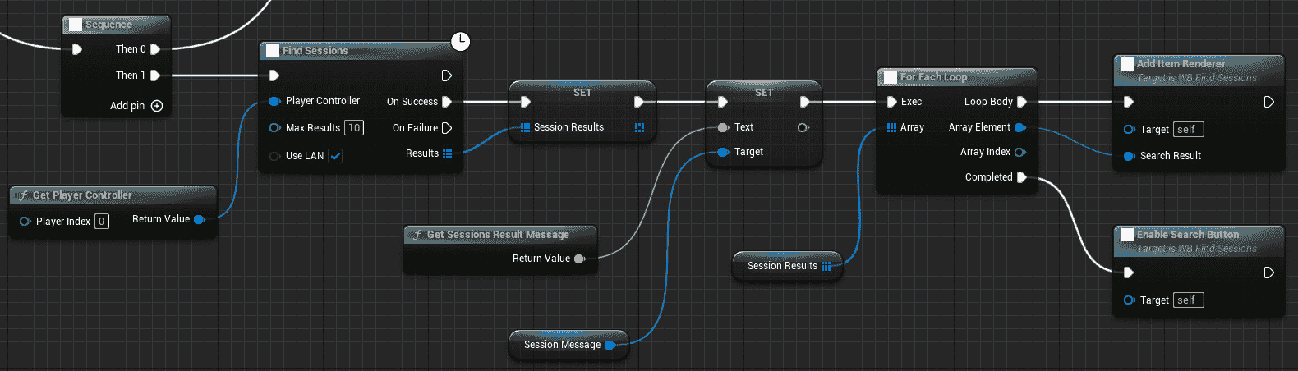Click Sequence node input exec pin
The height and width of the screenshot is (371, 1298).
click(x=76, y=49)
